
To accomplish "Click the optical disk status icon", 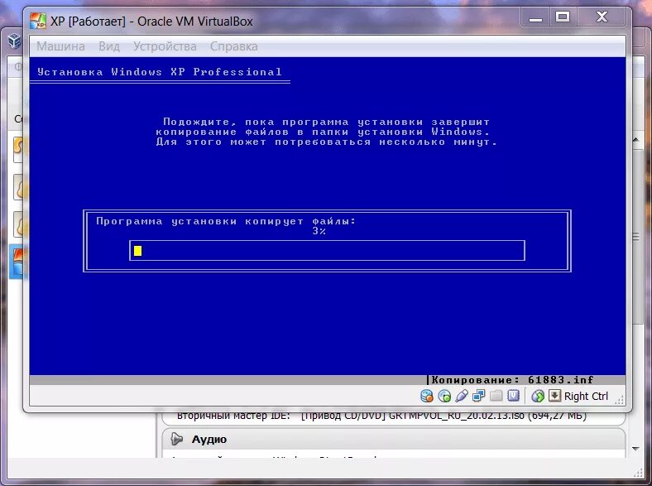I will 444,396.
